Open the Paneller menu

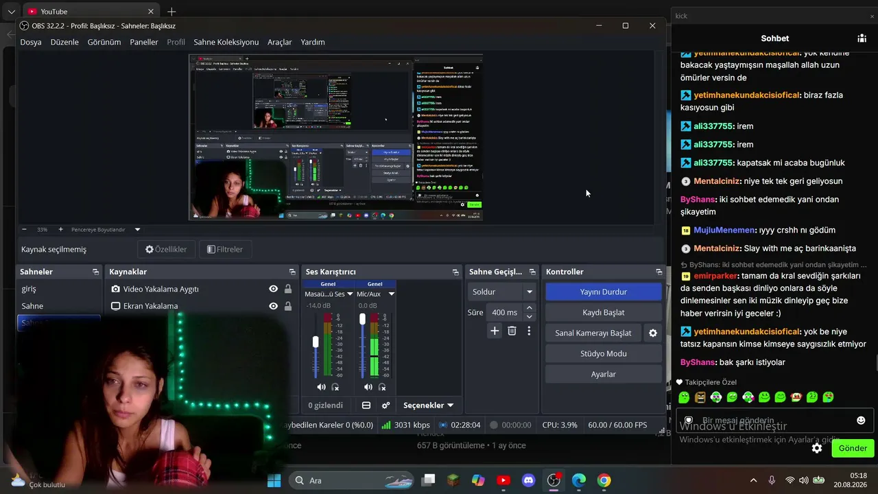(x=144, y=42)
